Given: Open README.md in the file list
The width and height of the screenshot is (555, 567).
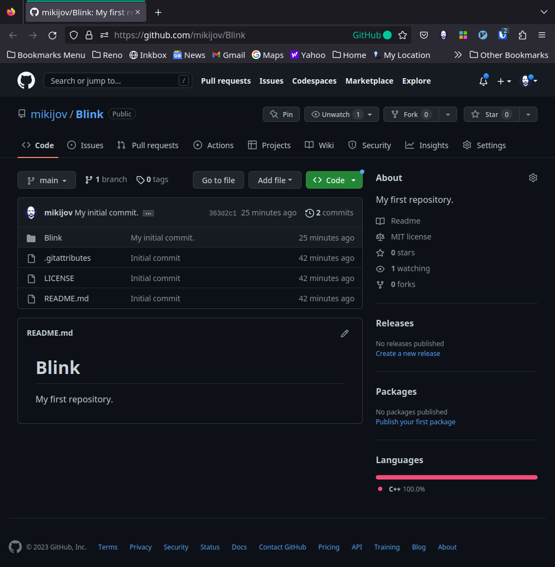Looking at the screenshot, I should (x=67, y=299).
